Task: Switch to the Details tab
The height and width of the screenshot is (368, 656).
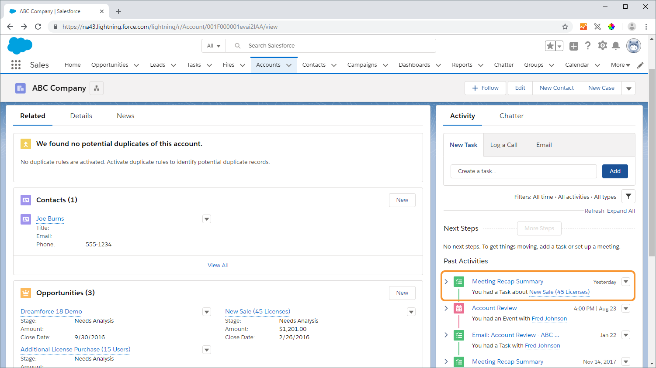Action: point(81,116)
